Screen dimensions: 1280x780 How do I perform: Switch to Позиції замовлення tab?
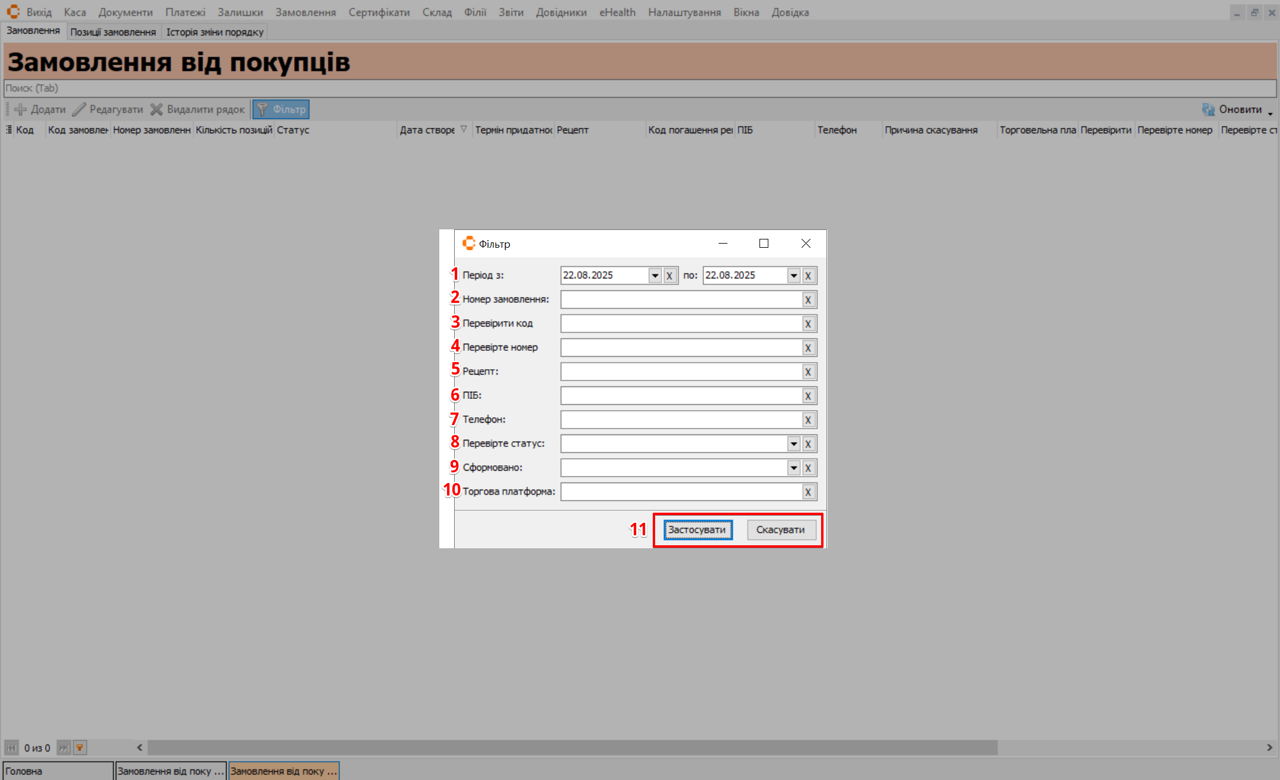[x=113, y=32]
